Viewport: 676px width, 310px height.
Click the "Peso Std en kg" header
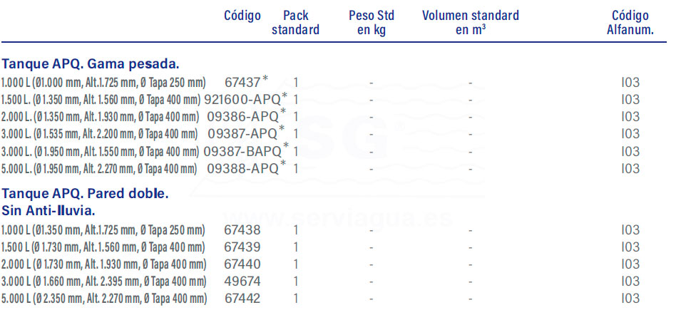(x=371, y=23)
